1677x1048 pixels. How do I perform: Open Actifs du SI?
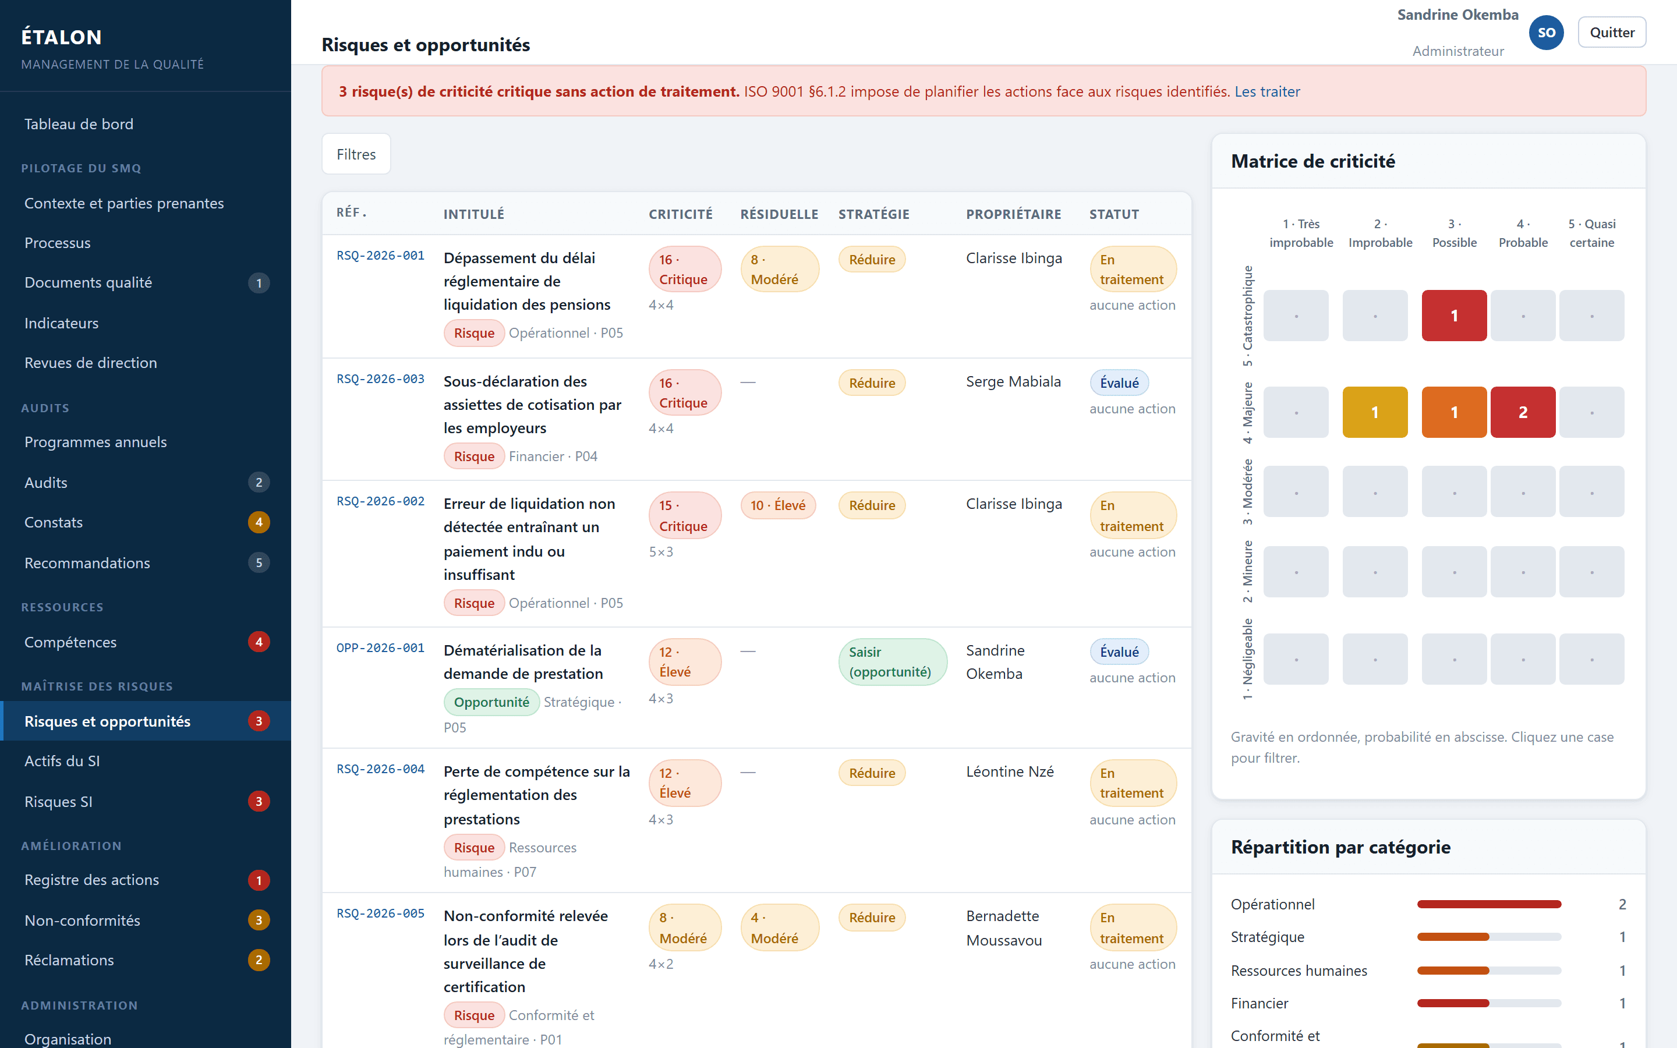click(146, 761)
